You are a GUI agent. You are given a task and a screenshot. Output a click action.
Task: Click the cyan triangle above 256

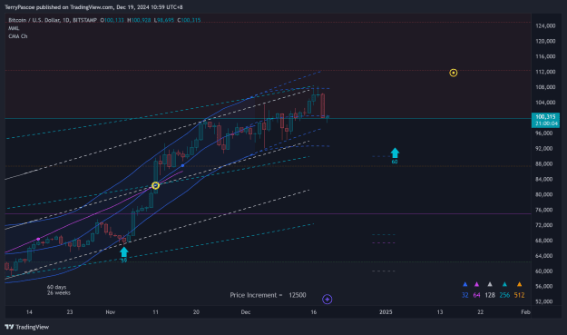click(x=504, y=284)
